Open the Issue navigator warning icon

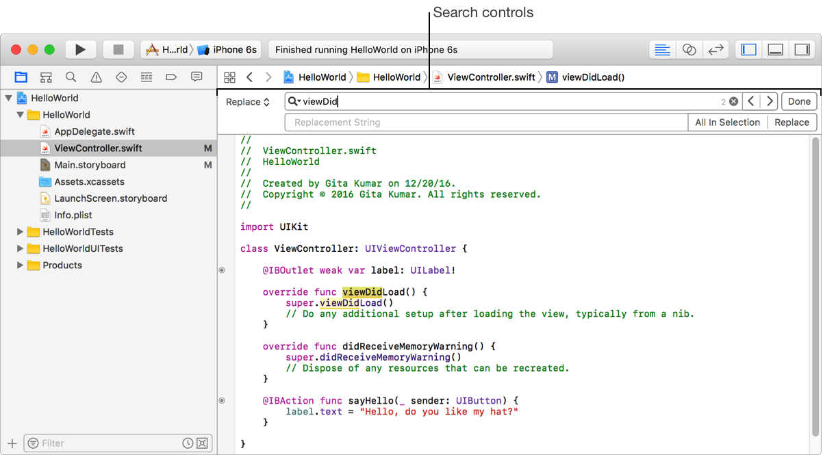coord(96,77)
